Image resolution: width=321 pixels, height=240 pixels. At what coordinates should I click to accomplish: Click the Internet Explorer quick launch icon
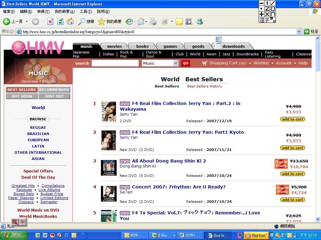(66, 235)
